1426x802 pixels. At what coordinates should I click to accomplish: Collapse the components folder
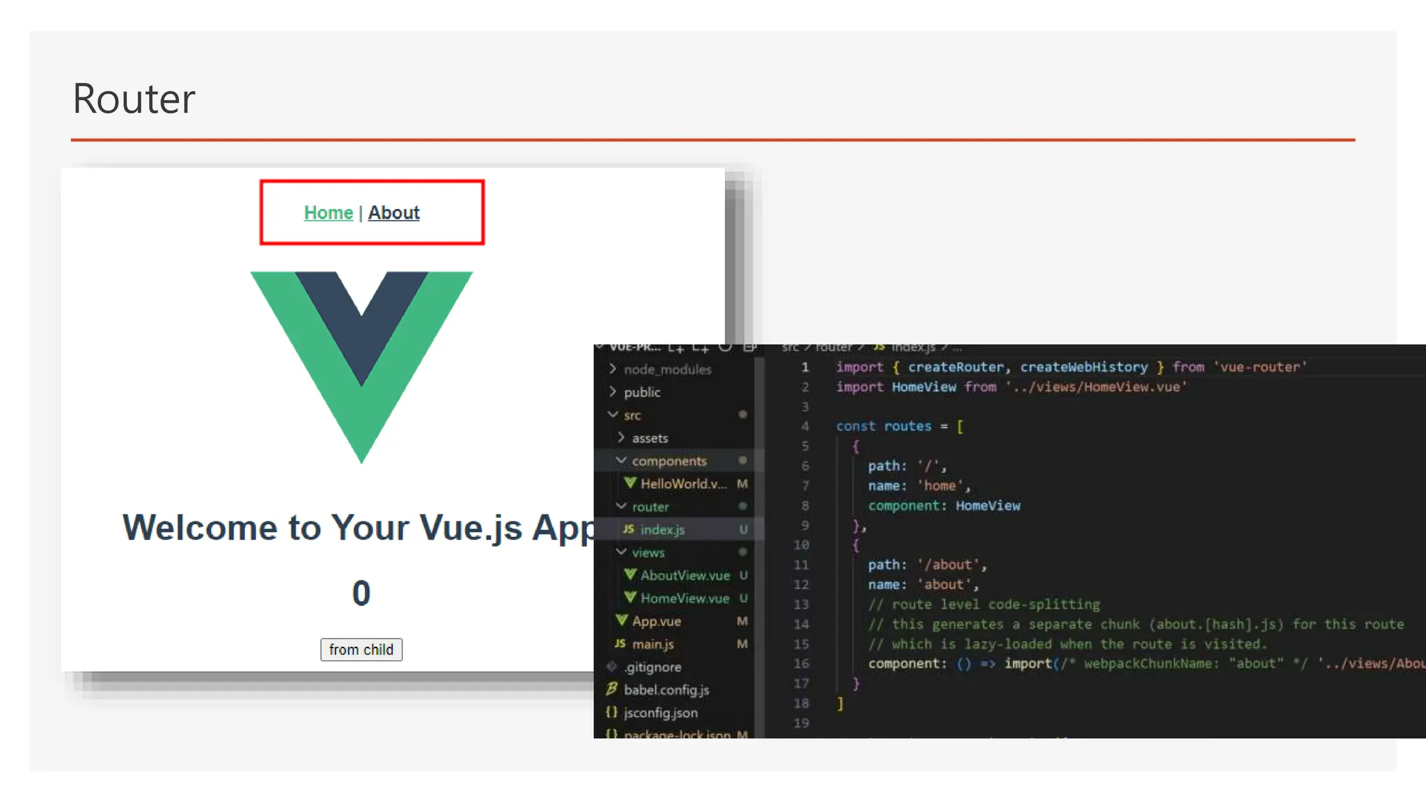click(621, 461)
